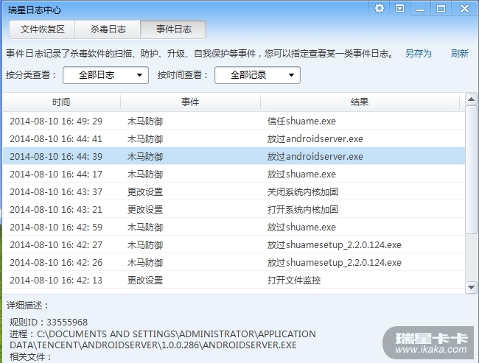Select the 16:43:21 log row

pos(234,210)
